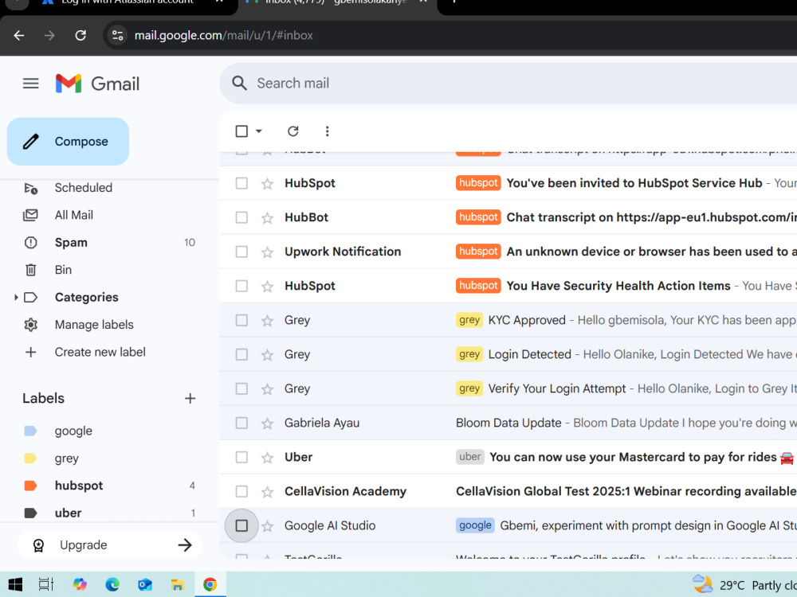Launch Microsoft Edge from the taskbar
Screen dimensions: 797x597
pos(112,585)
